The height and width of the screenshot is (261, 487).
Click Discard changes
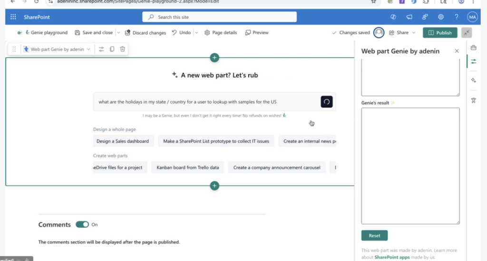[146, 33]
